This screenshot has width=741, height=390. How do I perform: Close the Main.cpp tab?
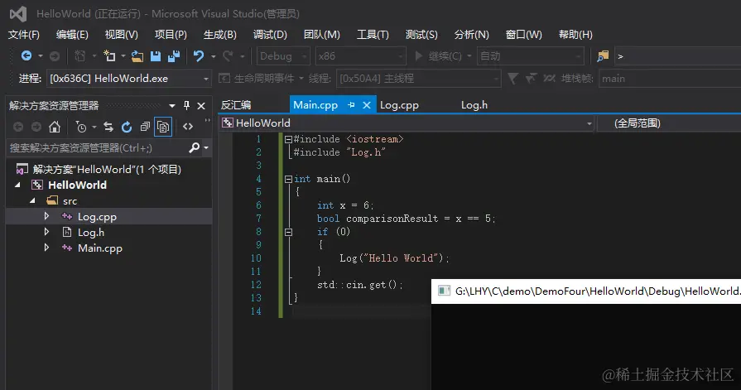pos(367,105)
